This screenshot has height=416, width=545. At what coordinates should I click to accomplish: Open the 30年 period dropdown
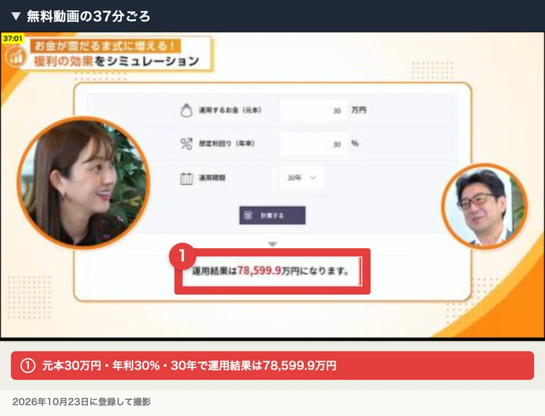(x=302, y=177)
